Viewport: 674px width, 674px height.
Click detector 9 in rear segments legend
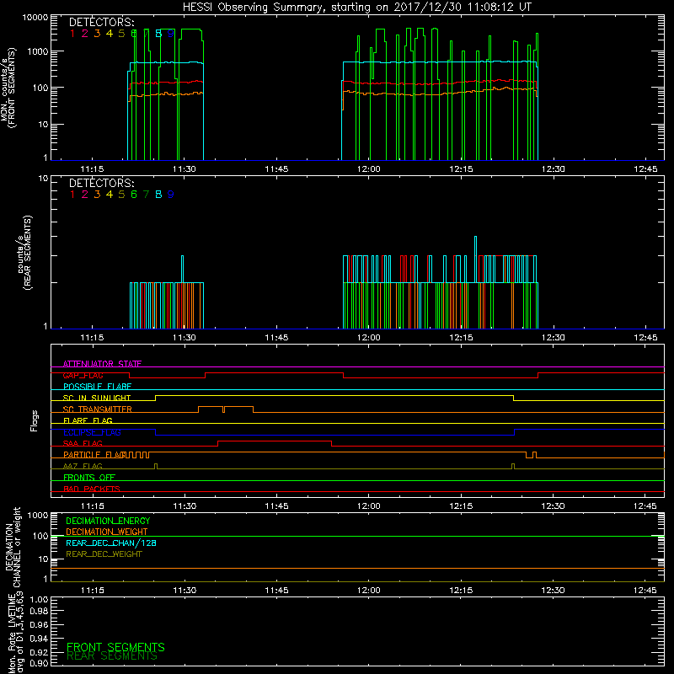coord(171,195)
